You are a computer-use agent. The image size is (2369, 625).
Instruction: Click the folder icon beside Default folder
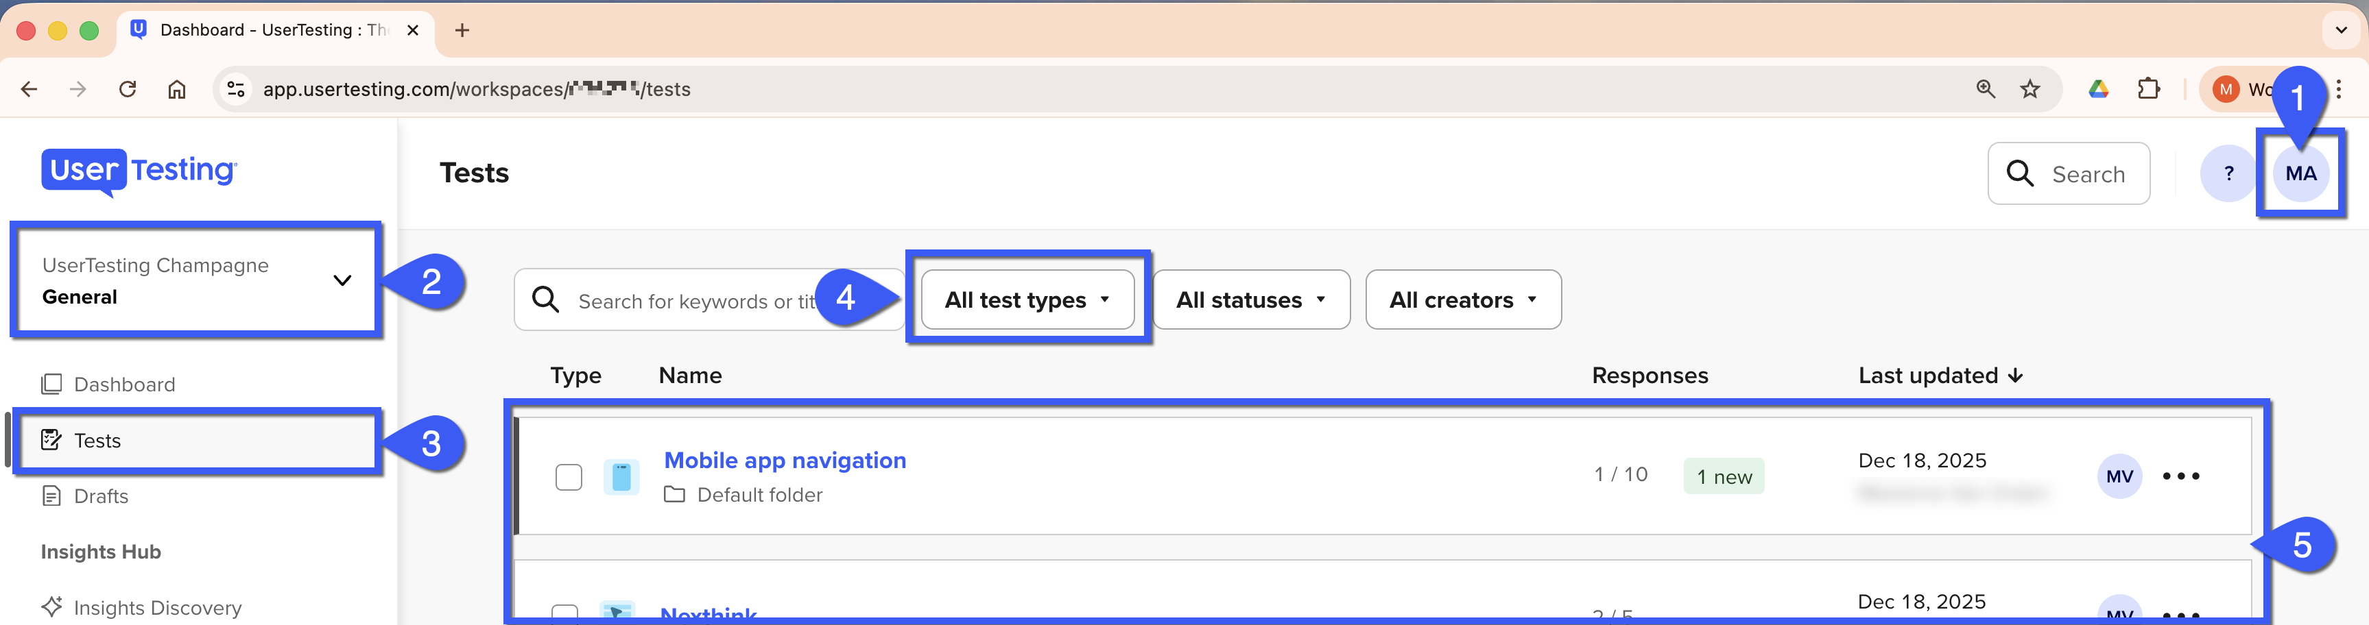(x=674, y=495)
